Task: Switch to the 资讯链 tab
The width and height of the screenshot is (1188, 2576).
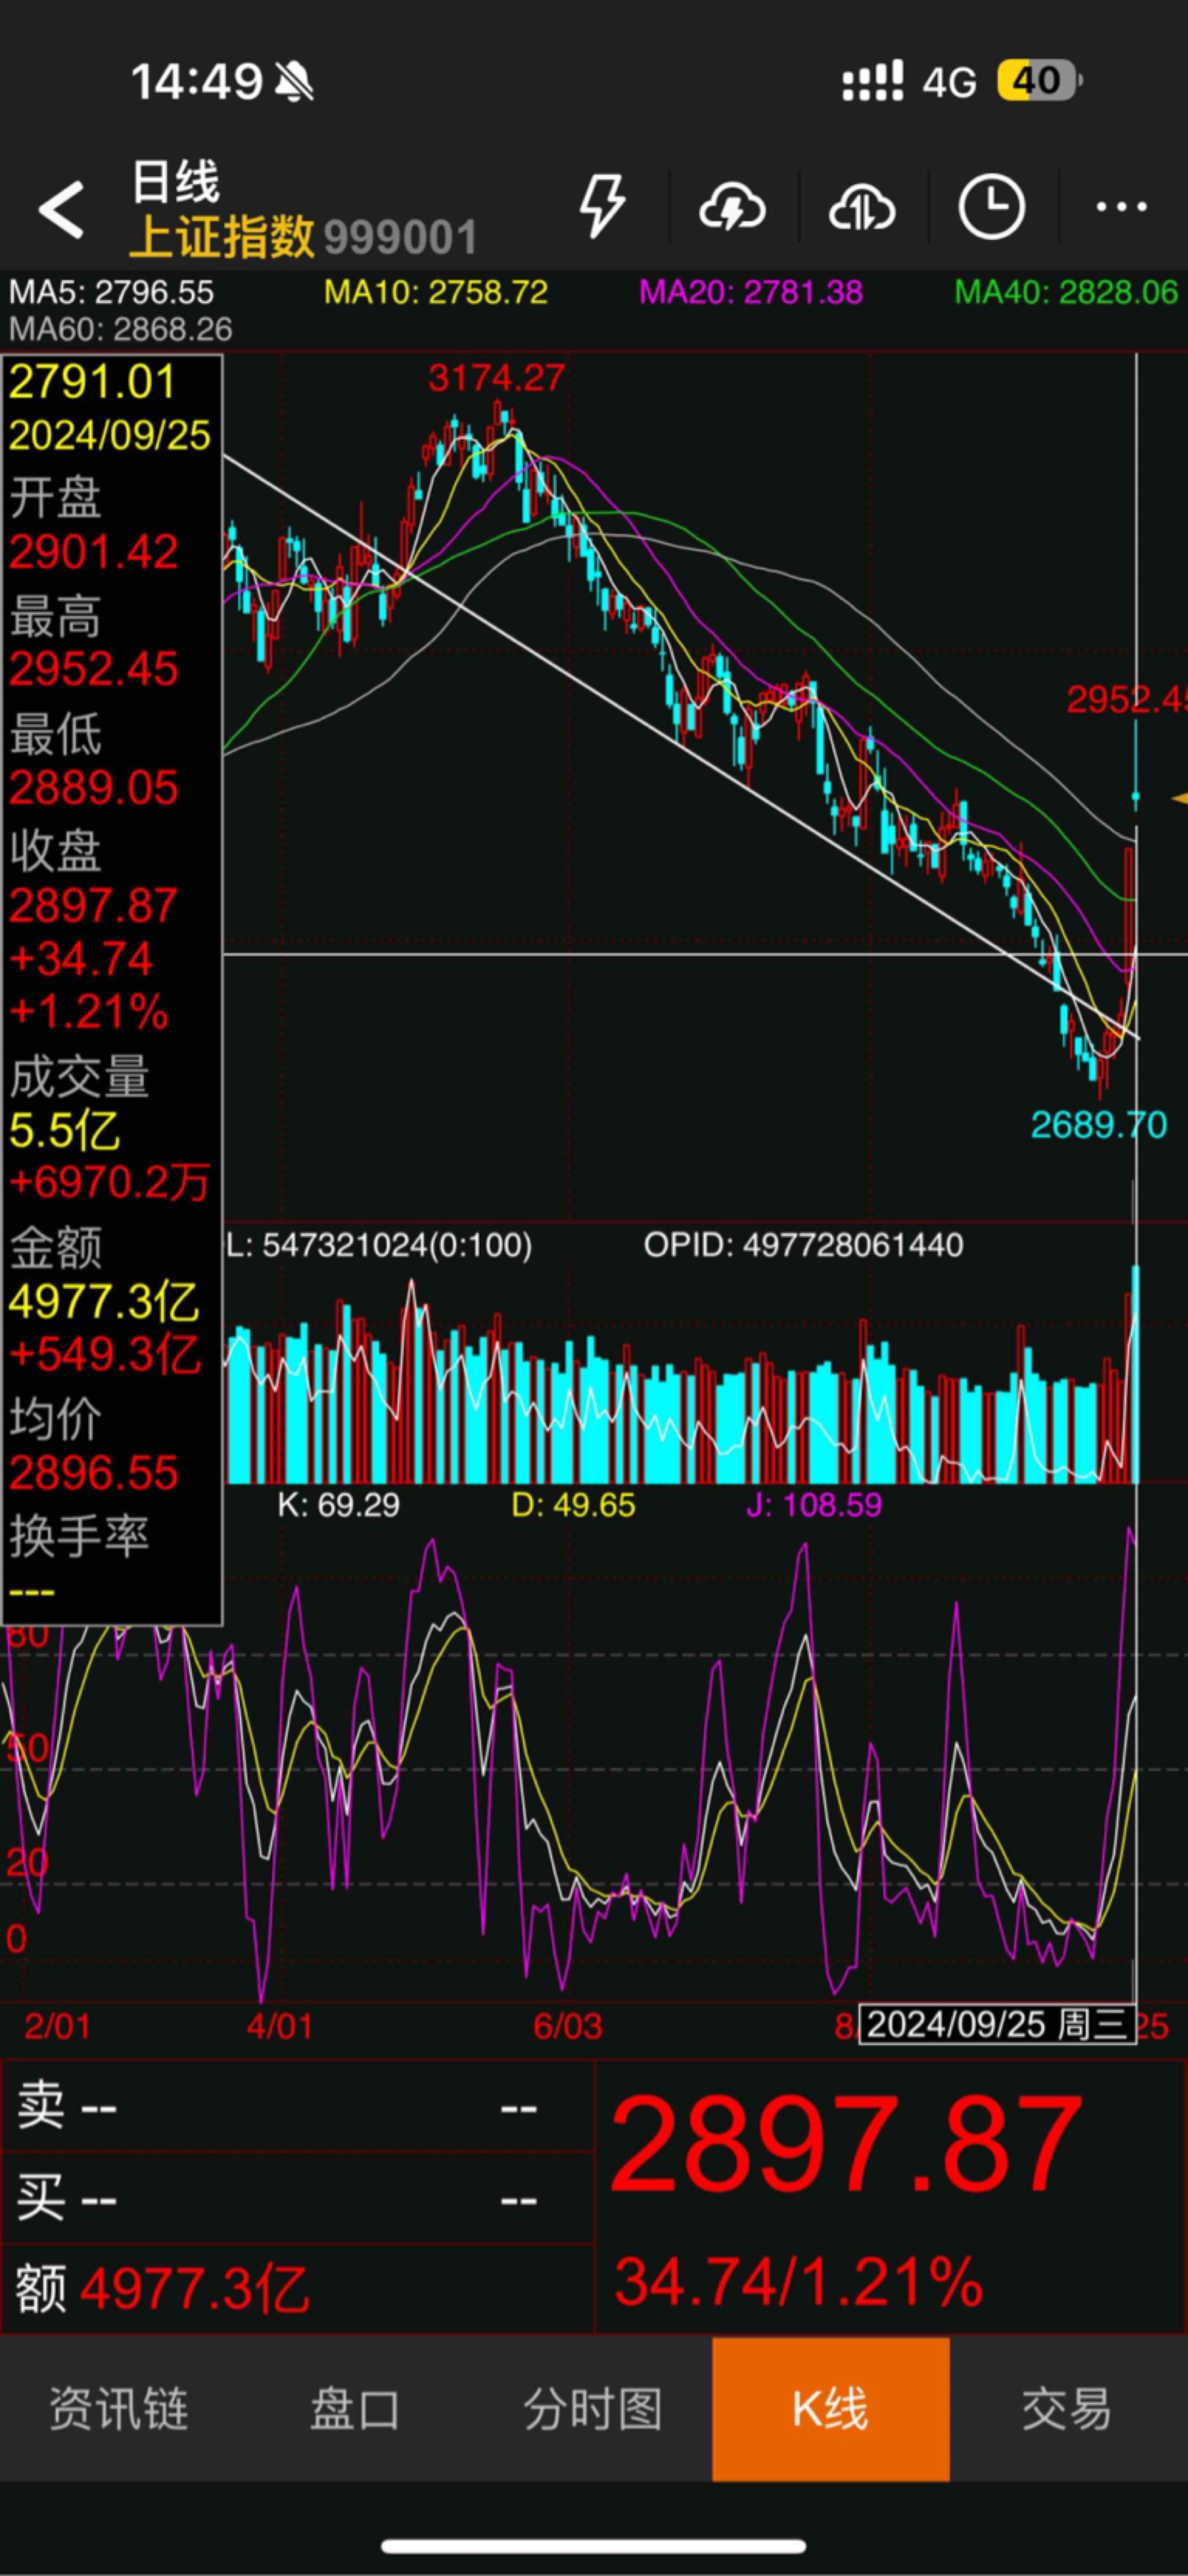Action: (119, 2408)
